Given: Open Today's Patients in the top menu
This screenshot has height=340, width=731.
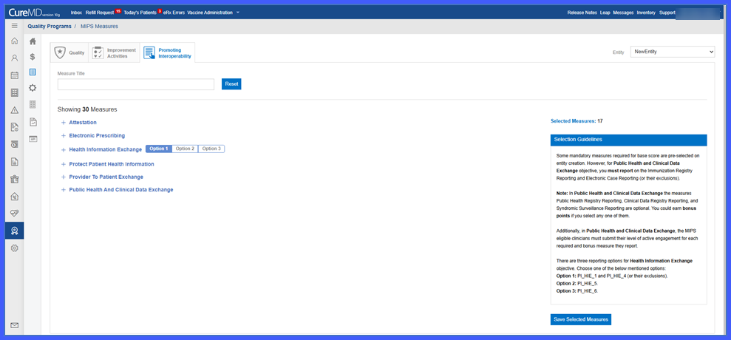Looking at the screenshot, I should [140, 13].
